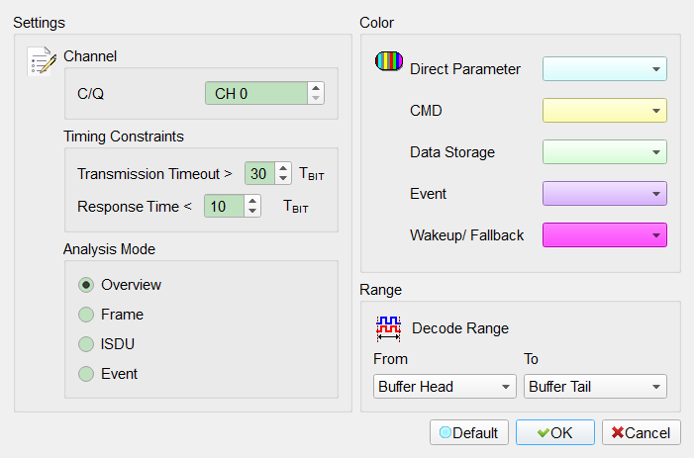This screenshot has height=458, width=694.
Task: Click the C/Q CH 0 field
Action: coord(256,93)
